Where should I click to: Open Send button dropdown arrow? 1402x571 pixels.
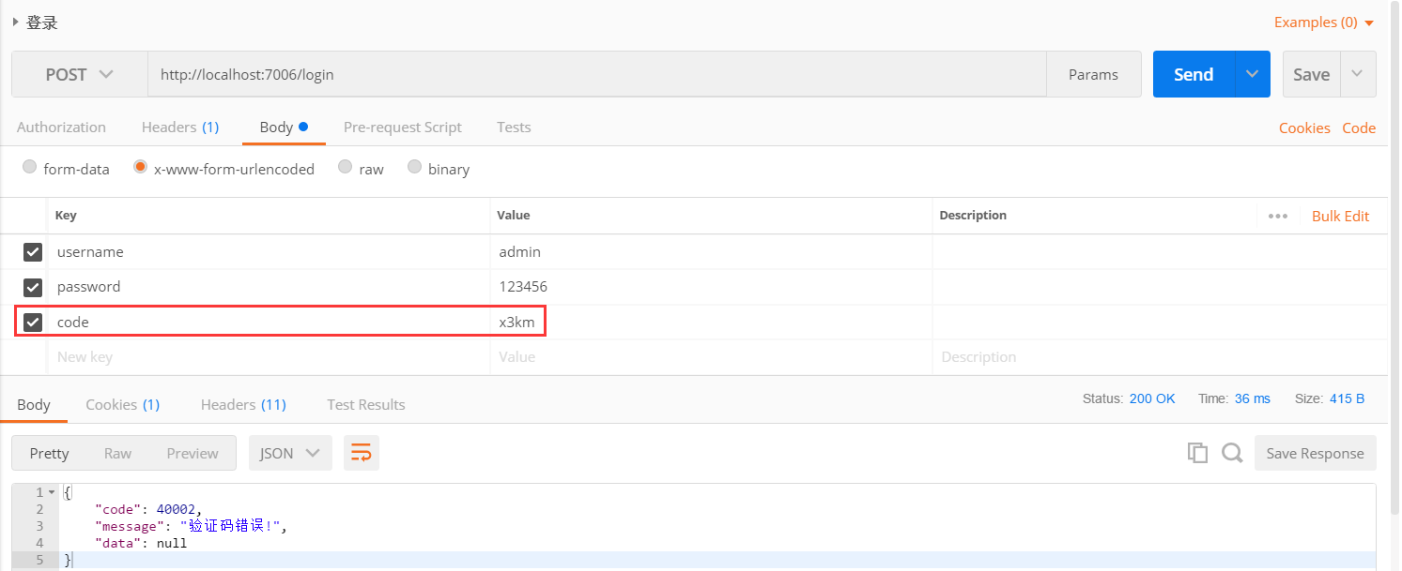(1252, 74)
